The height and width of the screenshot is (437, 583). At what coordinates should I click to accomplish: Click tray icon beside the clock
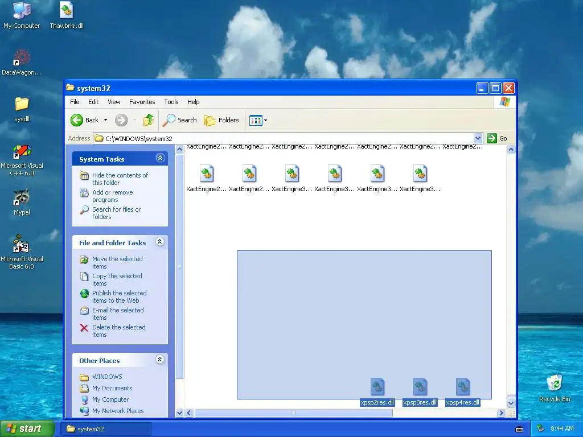coord(541,429)
